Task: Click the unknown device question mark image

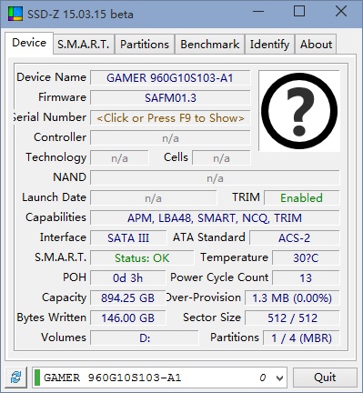Action: 299,111
